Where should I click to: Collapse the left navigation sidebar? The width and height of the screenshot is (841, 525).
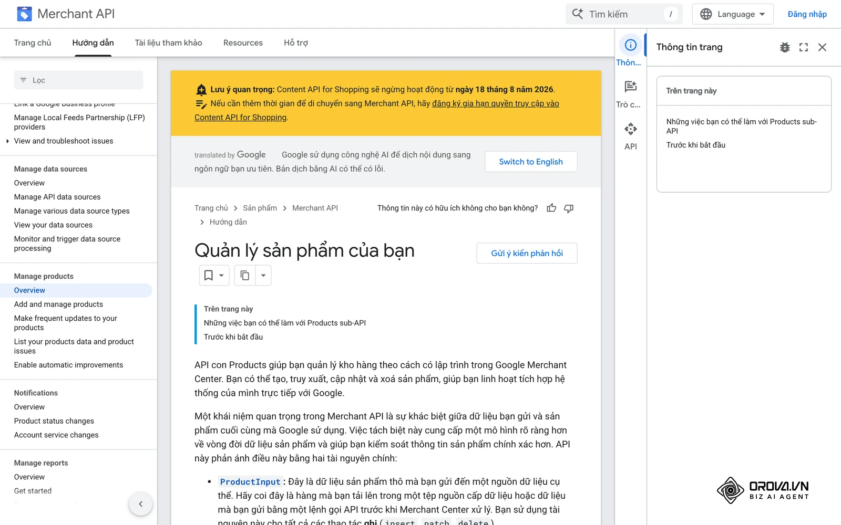pyautogui.click(x=140, y=504)
